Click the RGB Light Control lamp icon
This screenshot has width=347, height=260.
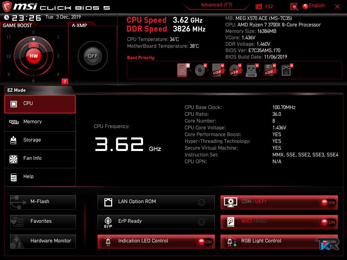pos(231,241)
